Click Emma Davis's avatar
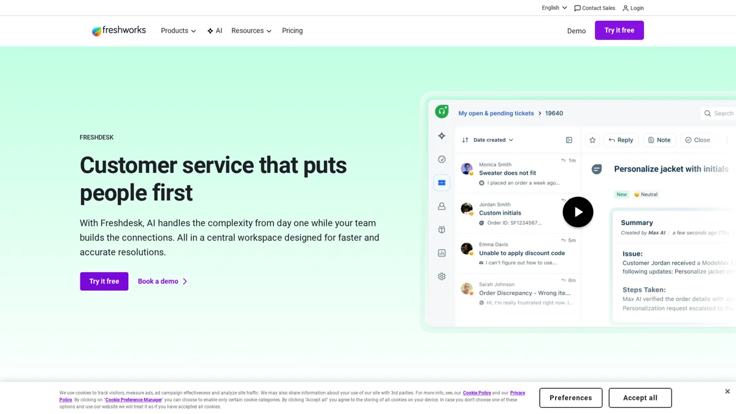Screen dimensions: 736x414 (x=467, y=248)
